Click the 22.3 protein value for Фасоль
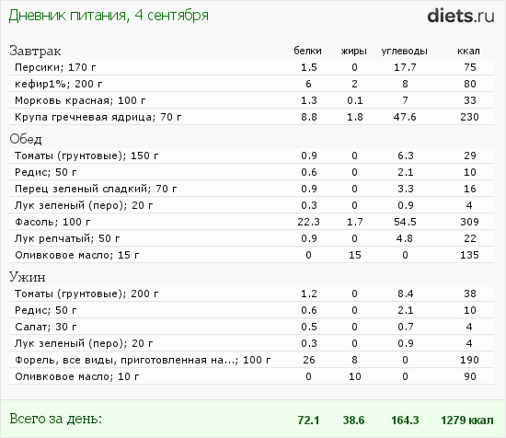 pos(308,222)
